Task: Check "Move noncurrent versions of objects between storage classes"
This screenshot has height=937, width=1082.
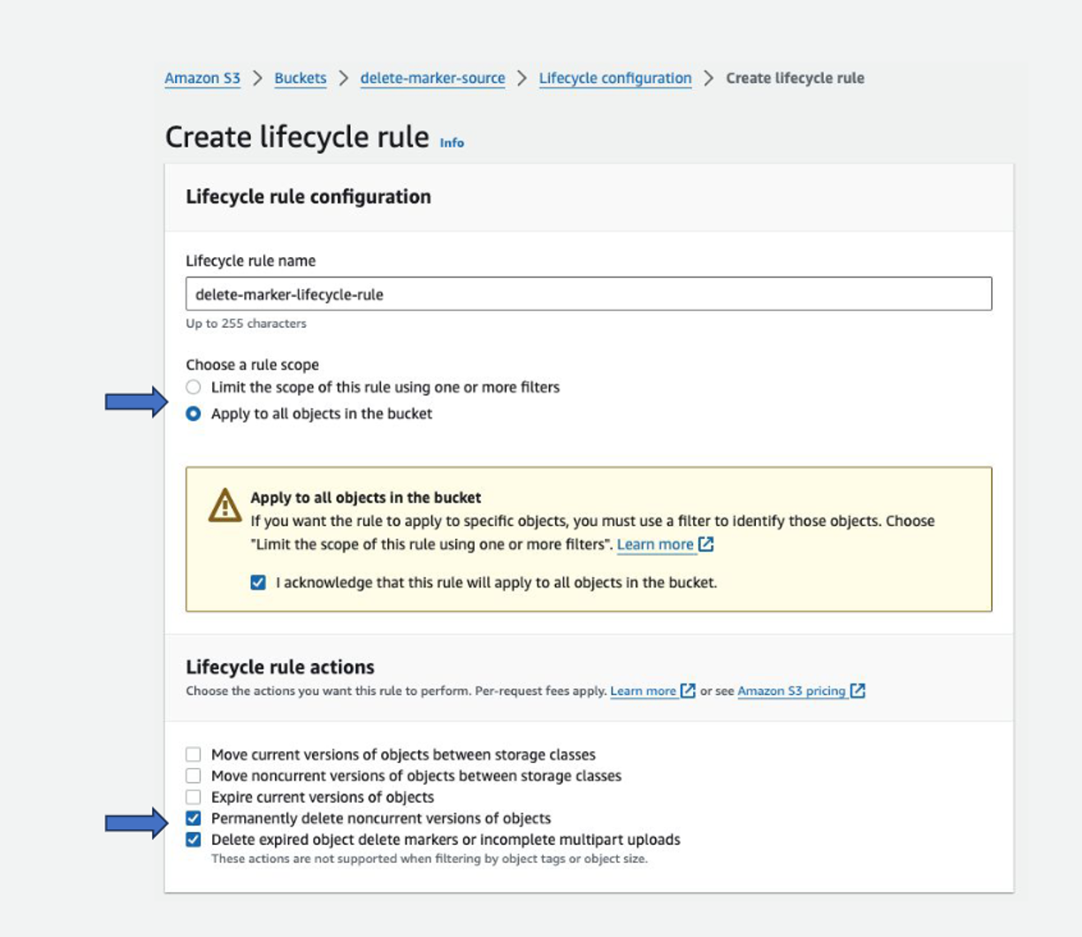Action: (193, 775)
